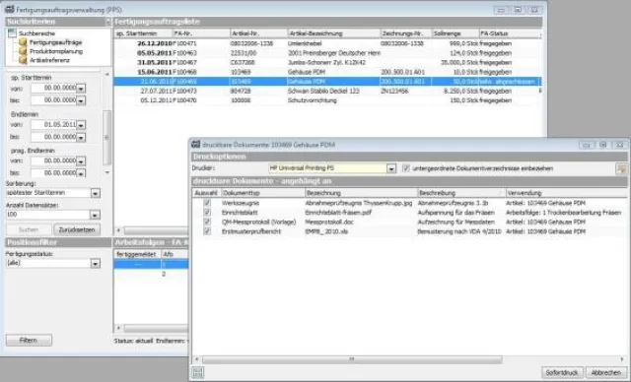Click the Beschreibung column header in dialog
Viewport: 631px width, 382px height.
pyautogui.click(x=461, y=193)
